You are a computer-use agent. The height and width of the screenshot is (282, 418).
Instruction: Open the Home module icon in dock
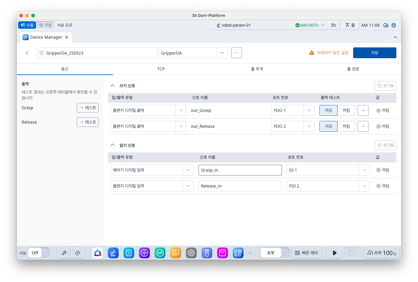(98, 253)
